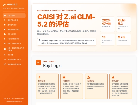The height and width of the screenshot is (105, 140).
Task: Click the 防护边界 card title
Action: pyautogui.click(x=115, y=81)
